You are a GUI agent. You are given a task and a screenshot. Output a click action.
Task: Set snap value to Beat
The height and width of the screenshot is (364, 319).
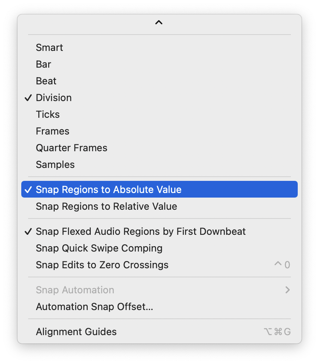(x=46, y=81)
